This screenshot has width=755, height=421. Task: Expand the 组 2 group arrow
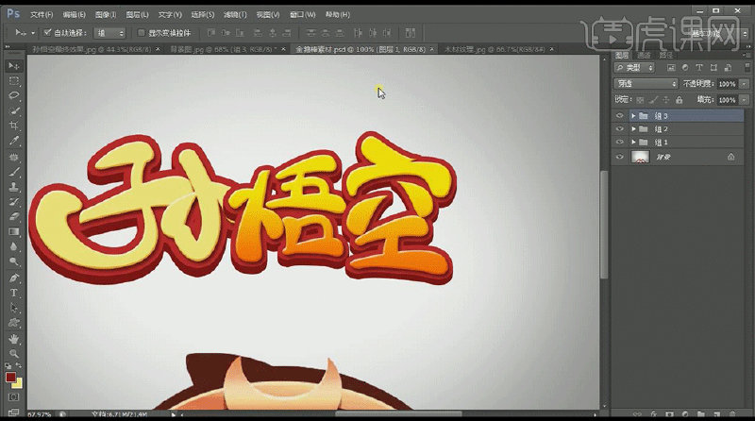point(633,129)
